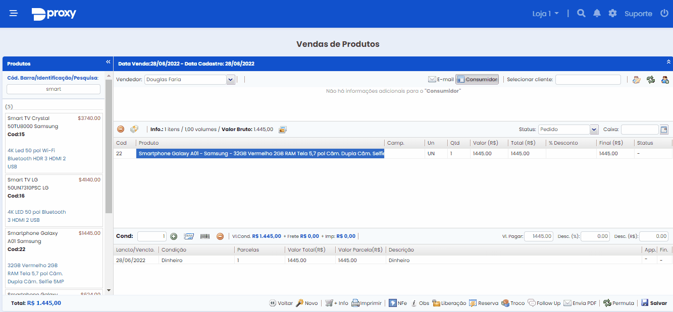The image size is (673, 312).
Task: Click the Selecionar cliente input
Action: coord(588,80)
